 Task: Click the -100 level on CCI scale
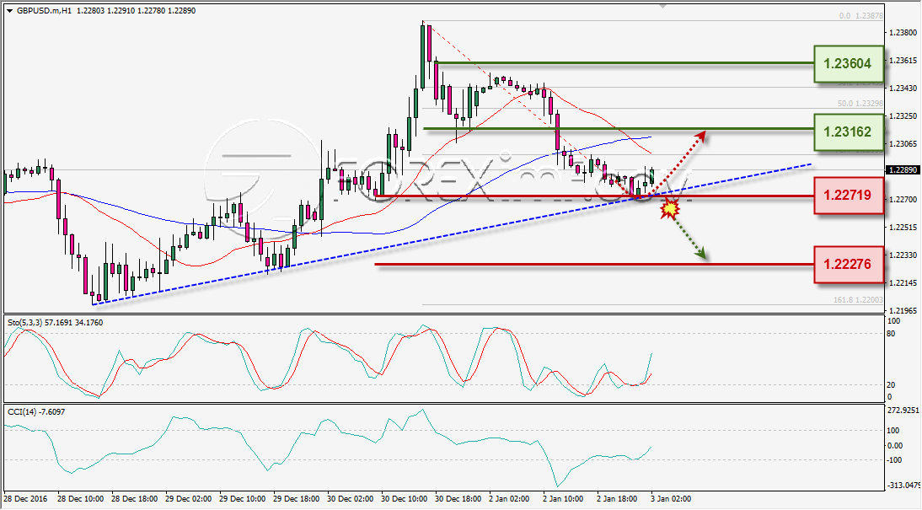coord(894,459)
